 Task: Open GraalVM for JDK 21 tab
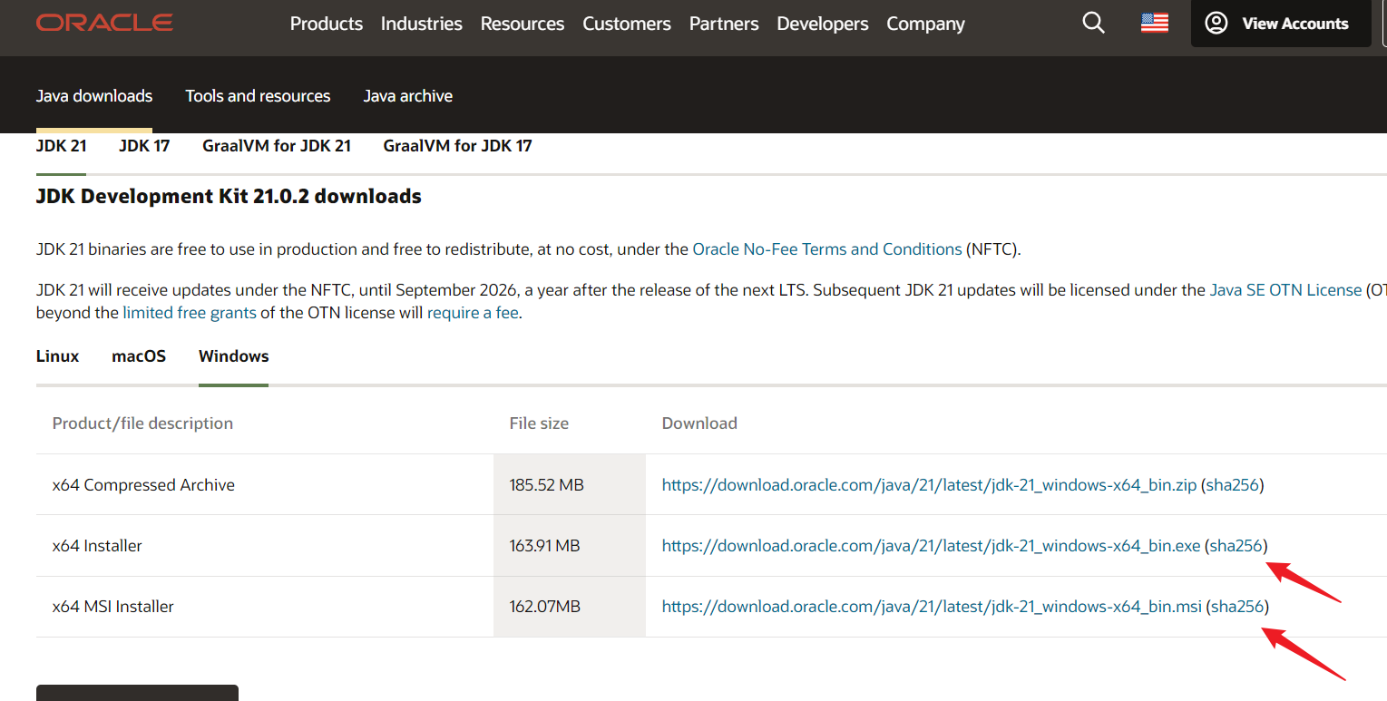coord(277,145)
